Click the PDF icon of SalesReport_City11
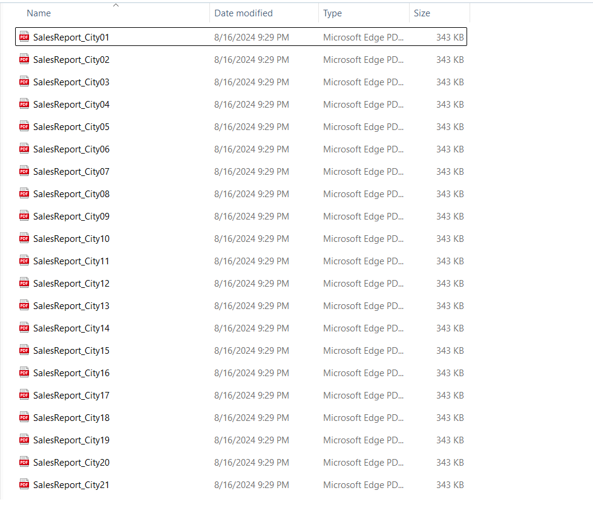Screen dimensions: 593x505 pos(24,260)
